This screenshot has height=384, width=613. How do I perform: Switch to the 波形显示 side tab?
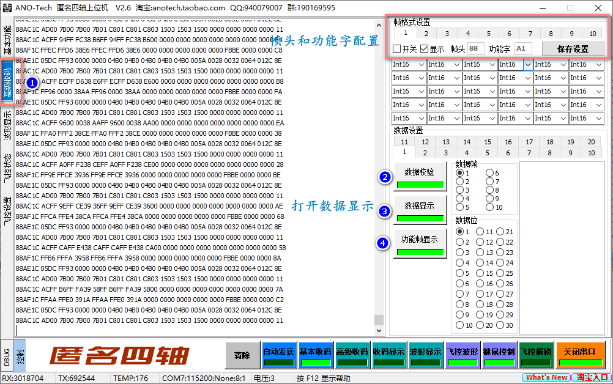pos(7,125)
